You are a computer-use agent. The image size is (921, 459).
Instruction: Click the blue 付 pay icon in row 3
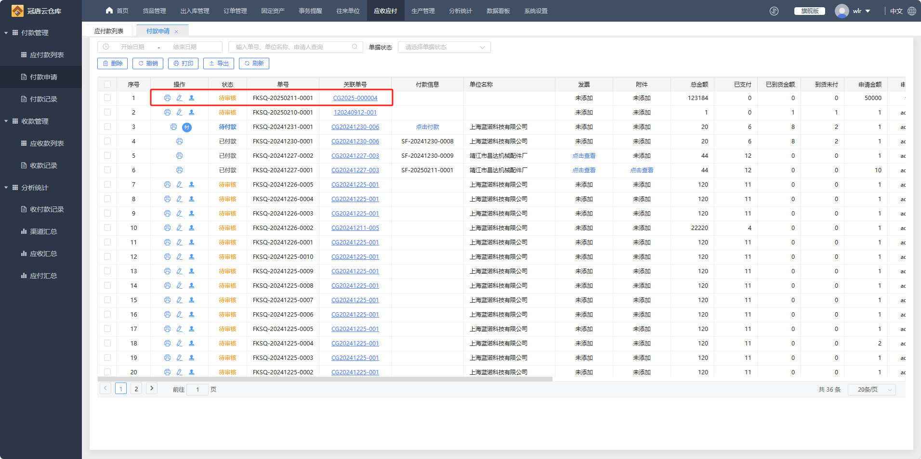click(187, 127)
